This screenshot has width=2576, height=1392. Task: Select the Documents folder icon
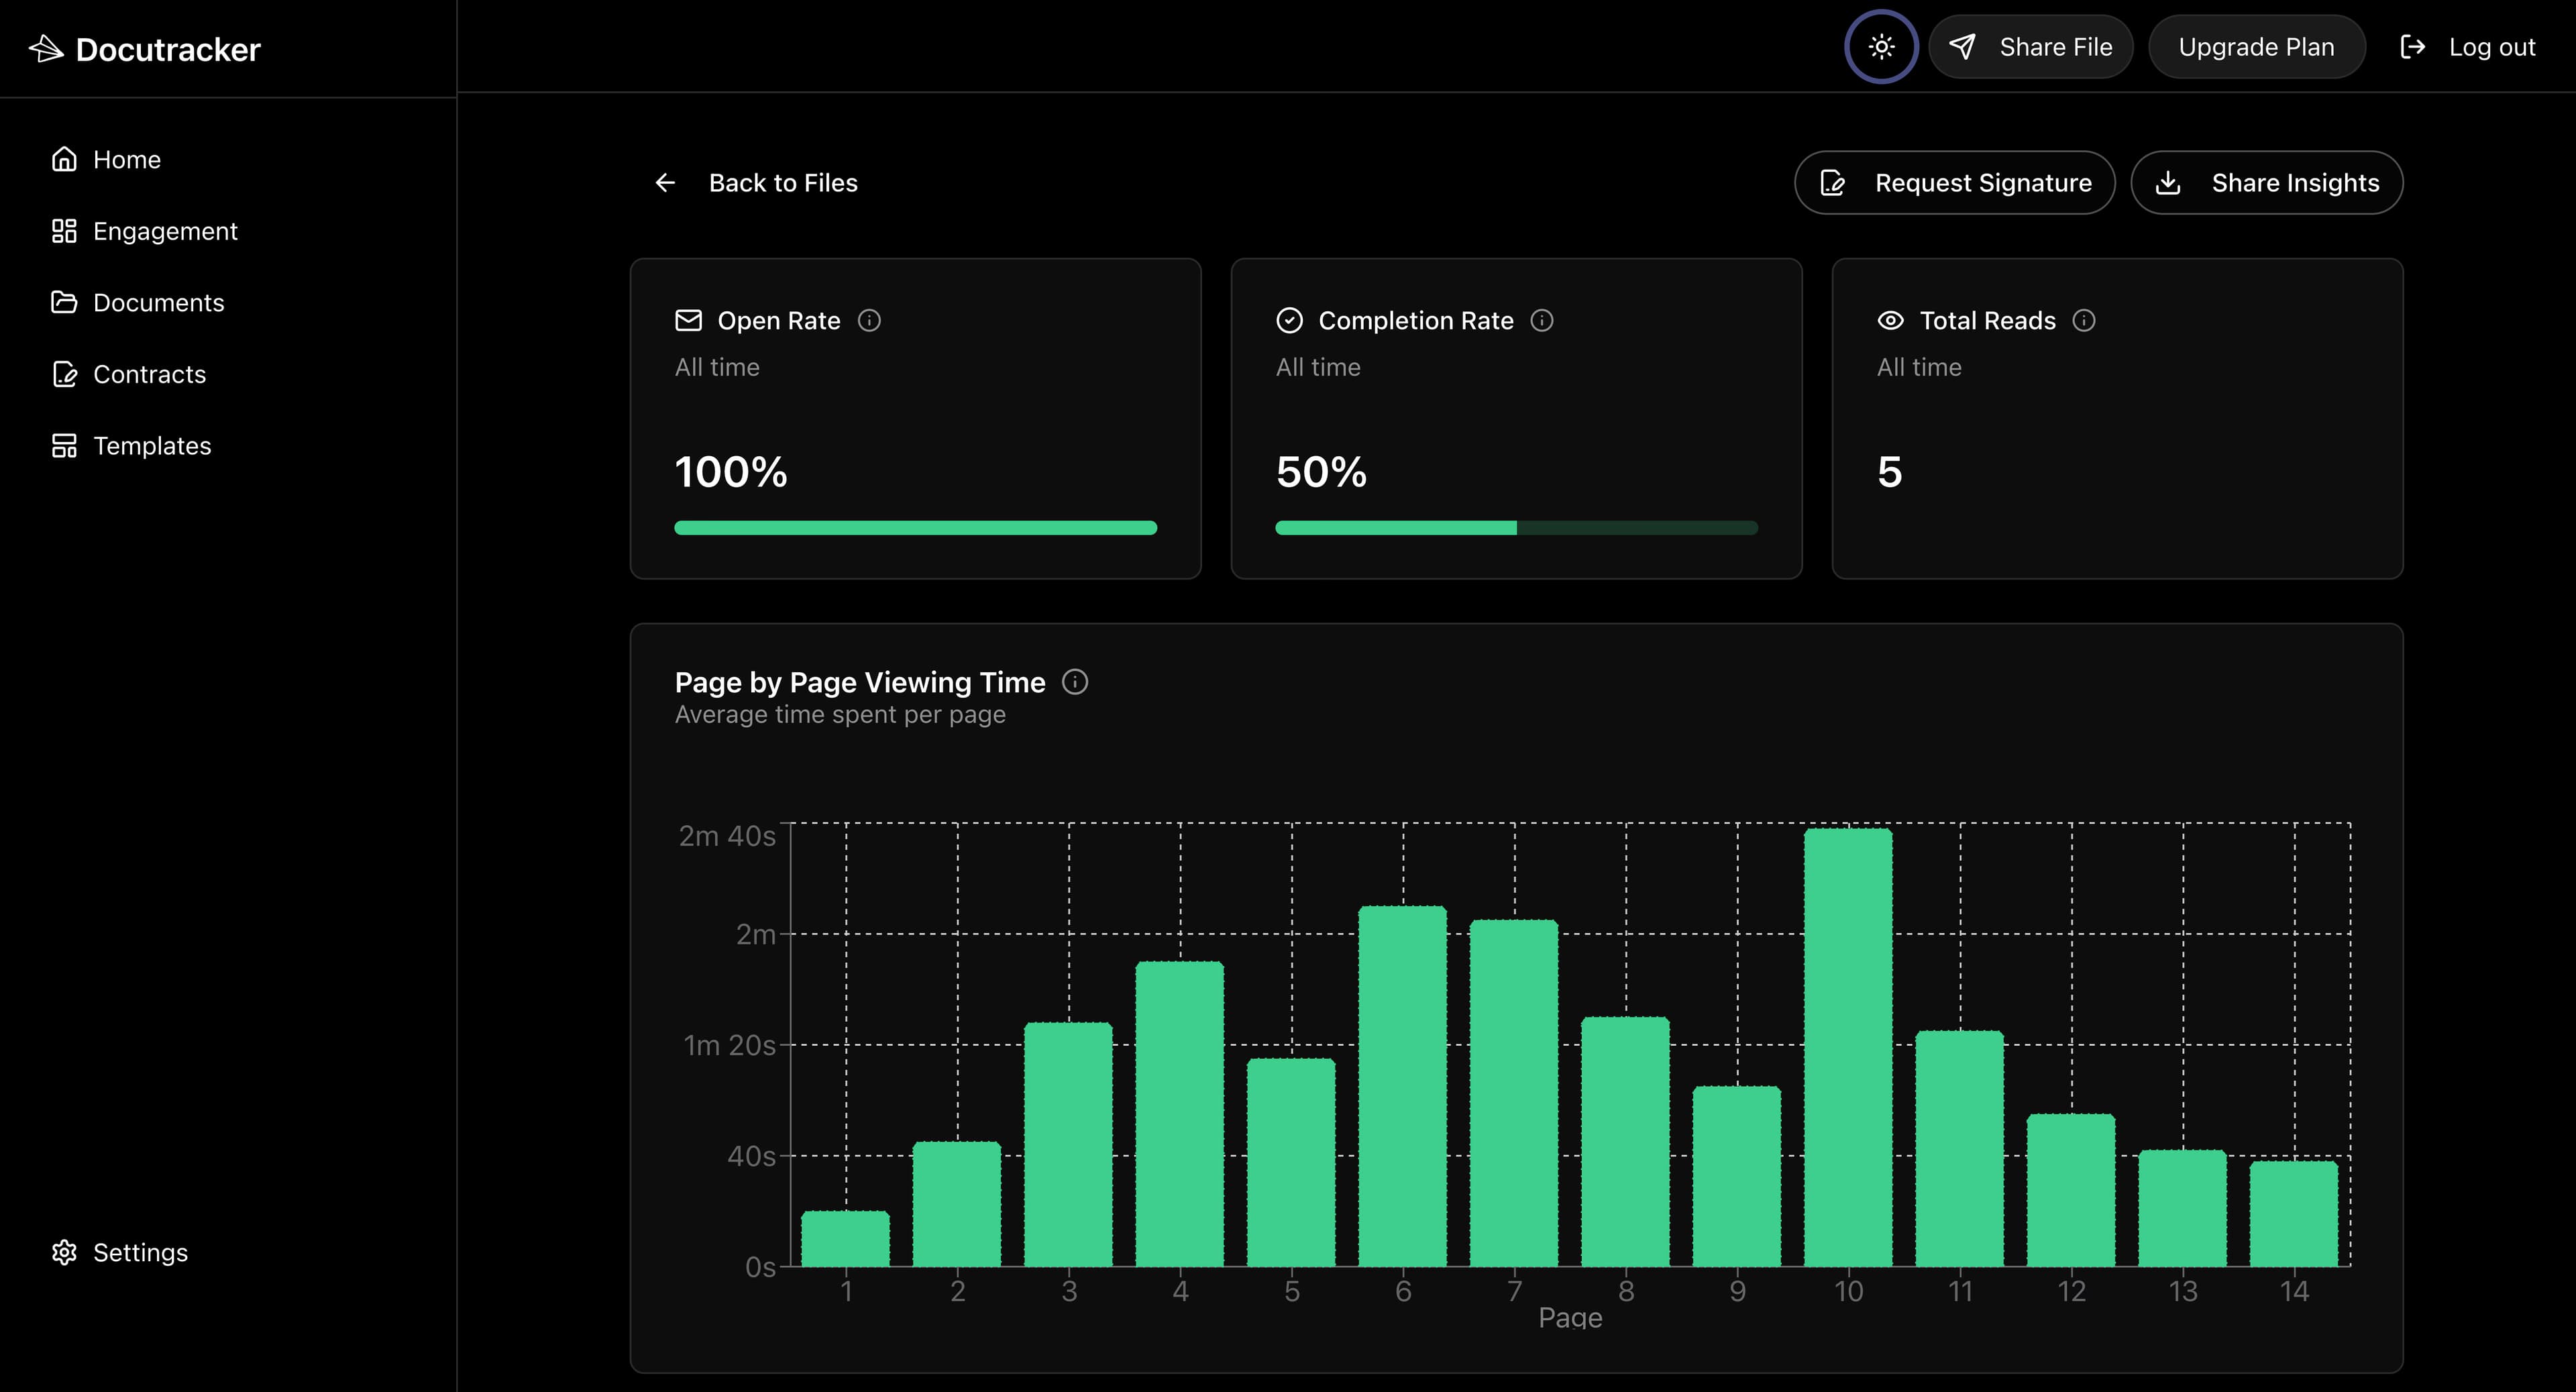tap(64, 302)
